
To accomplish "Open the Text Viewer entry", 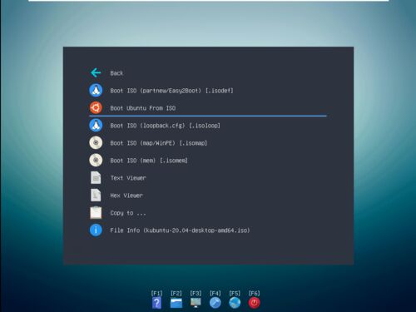I will tap(128, 178).
